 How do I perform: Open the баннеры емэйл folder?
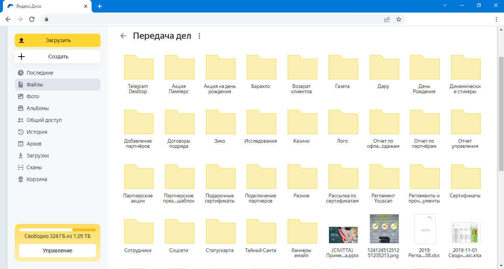(x=302, y=231)
